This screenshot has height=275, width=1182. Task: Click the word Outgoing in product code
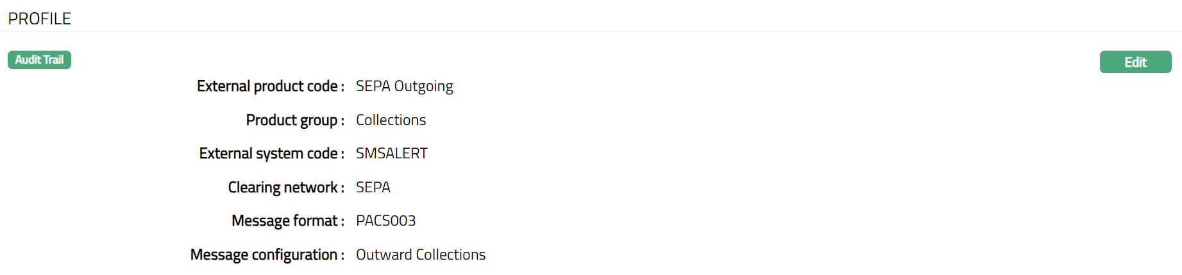(x=423, y=86)
